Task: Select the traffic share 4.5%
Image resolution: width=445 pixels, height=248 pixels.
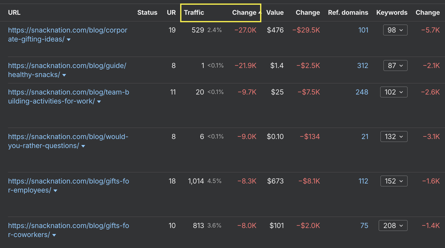Action: click(x=214, y=181)
